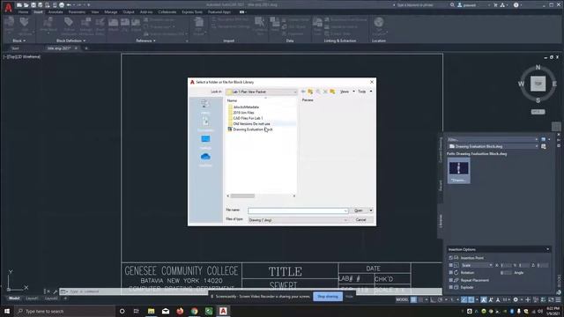Click the AutoCAD application menu logo

pyautogui.click(x=8, y=7)
